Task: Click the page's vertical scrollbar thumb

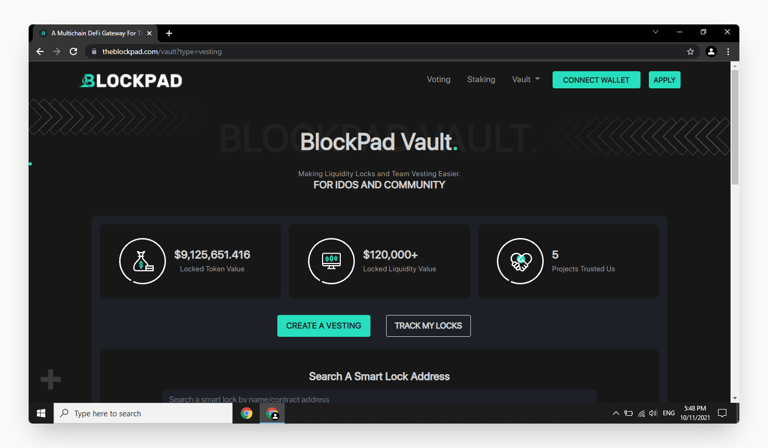Action: [735, 127]
